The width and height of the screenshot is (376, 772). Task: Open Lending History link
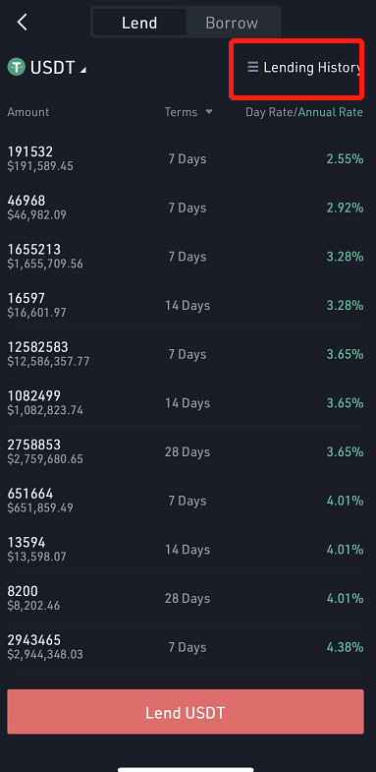304,68
